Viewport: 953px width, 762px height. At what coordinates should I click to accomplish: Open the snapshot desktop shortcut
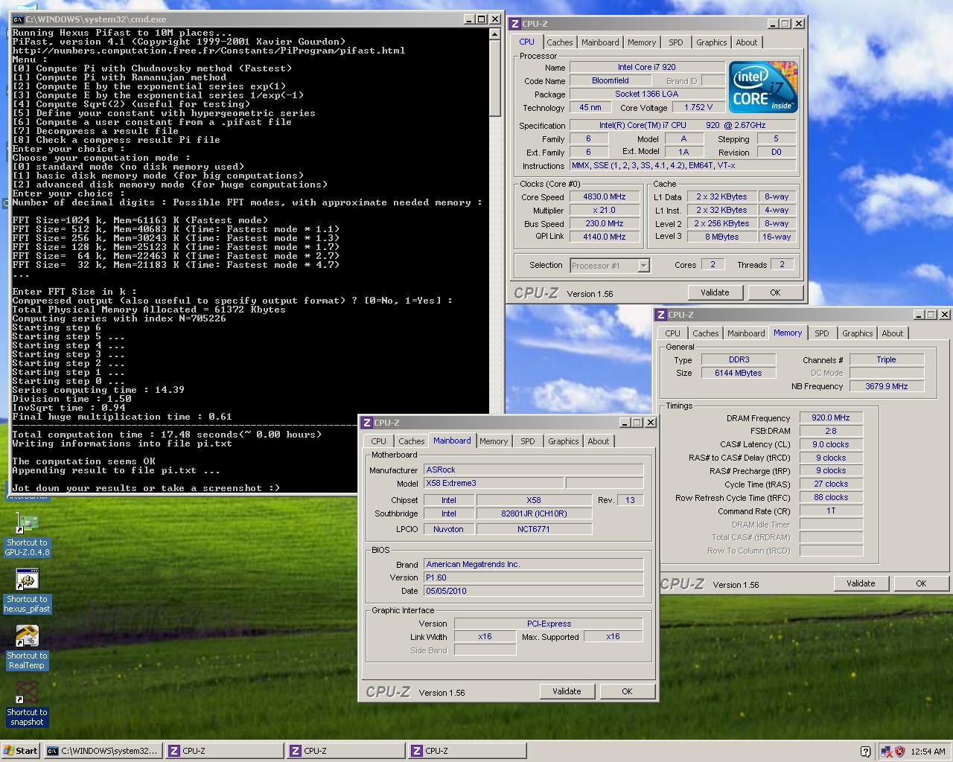coord(27,704)
